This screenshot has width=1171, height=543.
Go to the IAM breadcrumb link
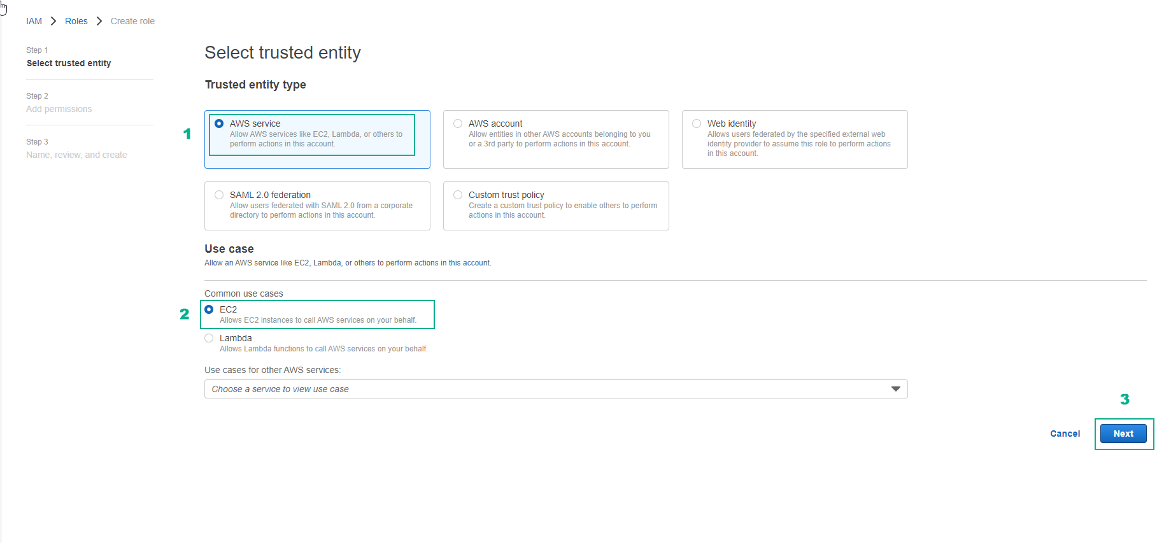(x=34, y=21)
